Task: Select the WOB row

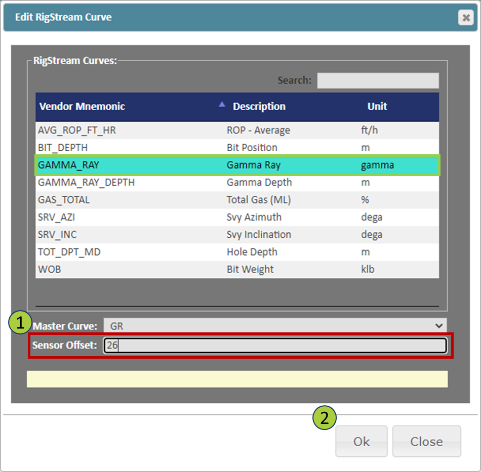Action: (x=237, y=270)
